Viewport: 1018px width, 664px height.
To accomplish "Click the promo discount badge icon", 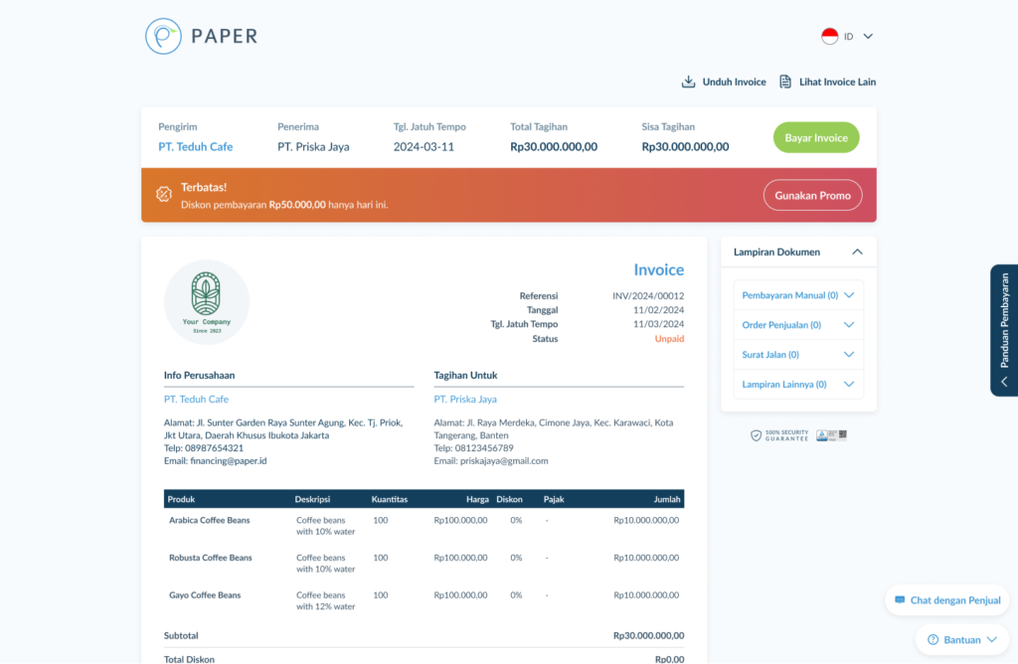I will tap(164, 195).
